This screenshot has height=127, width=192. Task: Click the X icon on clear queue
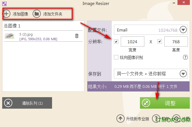(x=8, y=103)
